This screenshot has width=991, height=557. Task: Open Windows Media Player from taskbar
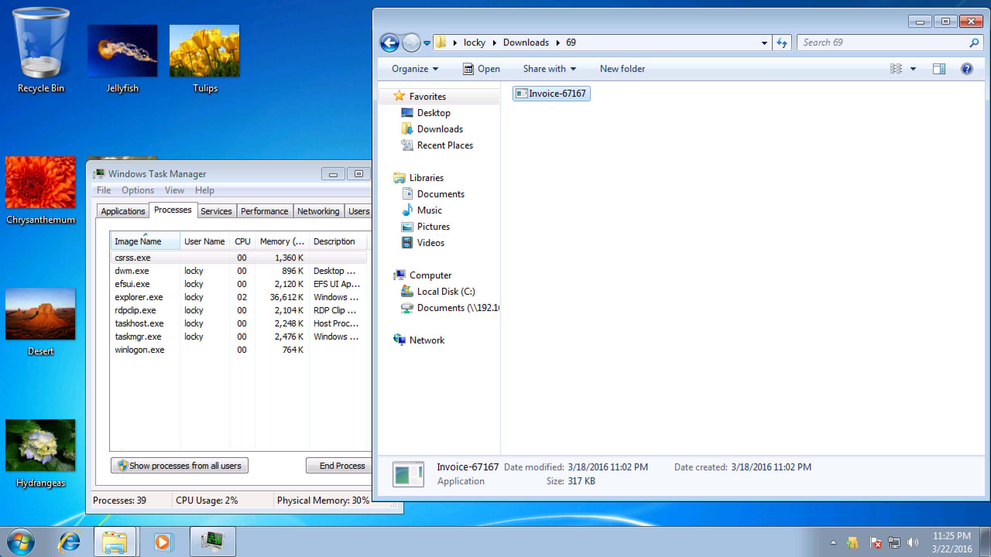(x=163, y=542)
